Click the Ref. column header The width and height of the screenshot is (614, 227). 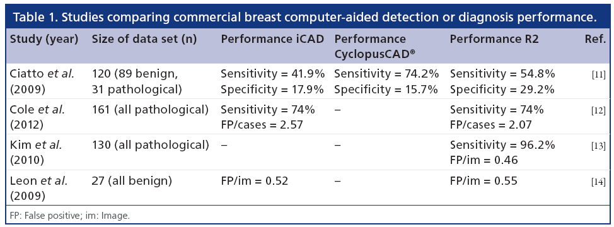(595, 39)
